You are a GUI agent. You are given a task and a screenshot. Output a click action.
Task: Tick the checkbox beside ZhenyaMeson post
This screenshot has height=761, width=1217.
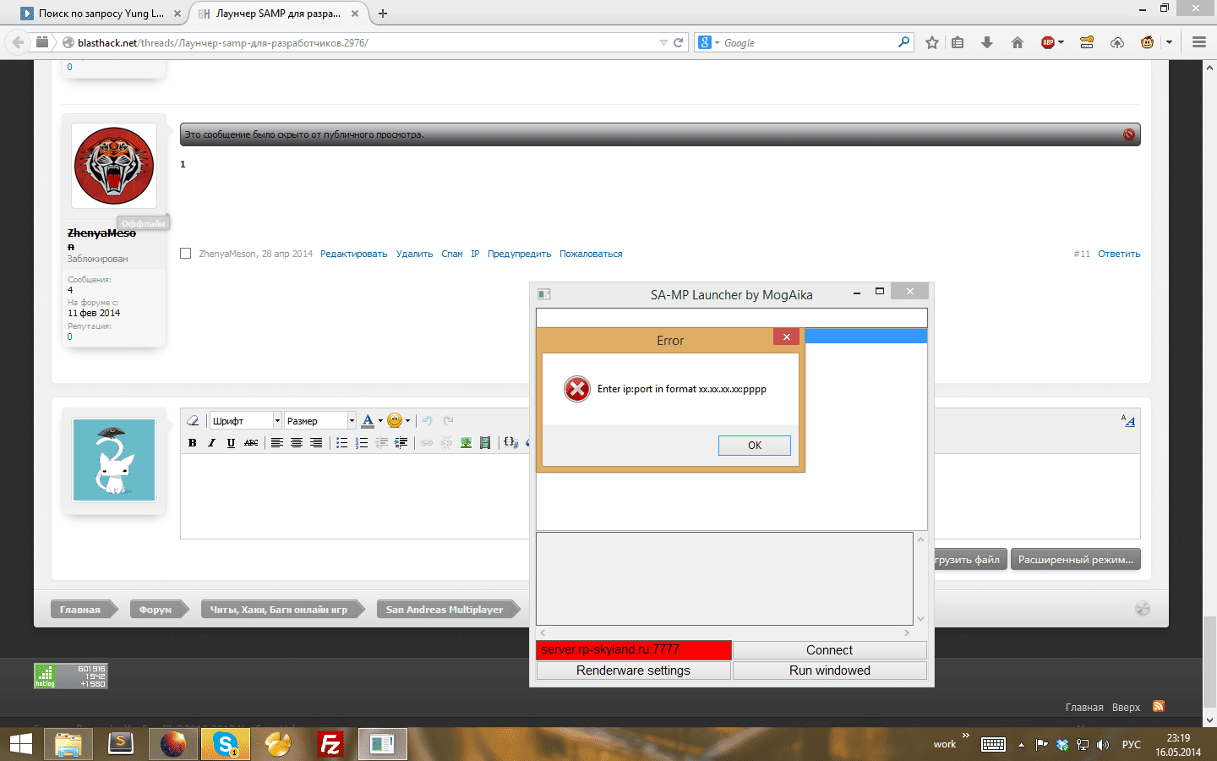coord(186,254)
